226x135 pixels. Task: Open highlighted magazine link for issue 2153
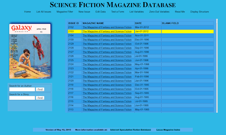[x=107, y=31]
